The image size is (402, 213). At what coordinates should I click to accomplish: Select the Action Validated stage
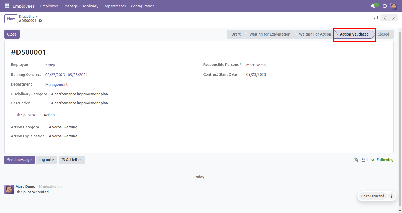point(354,34)
